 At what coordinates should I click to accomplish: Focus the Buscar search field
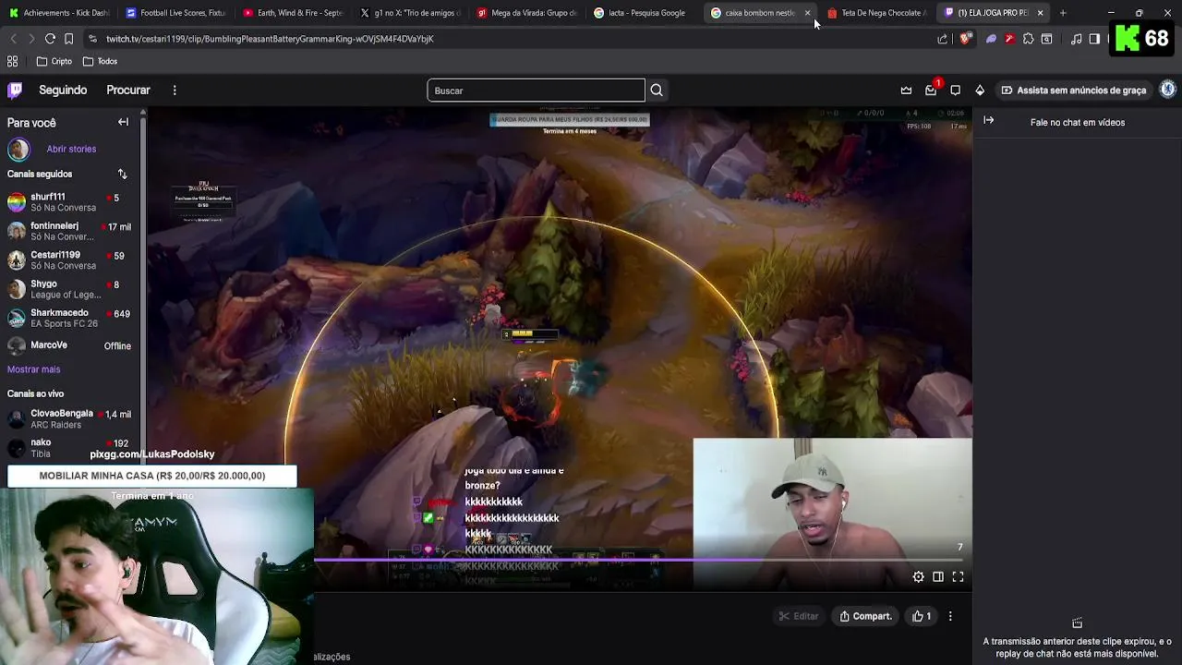(536, 90)
